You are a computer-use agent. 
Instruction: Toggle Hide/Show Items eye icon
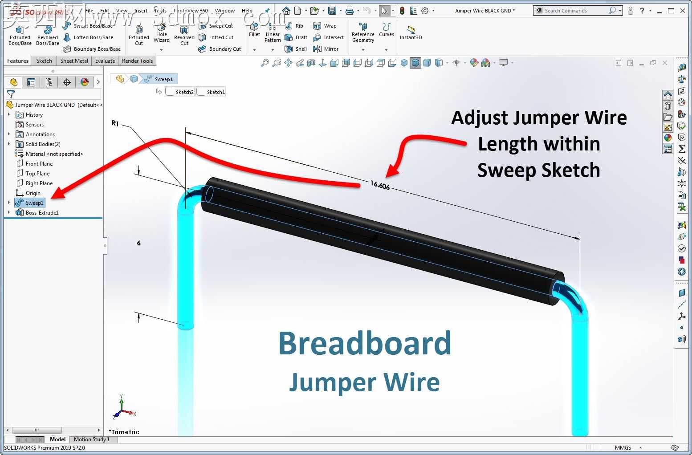point(456,63)
